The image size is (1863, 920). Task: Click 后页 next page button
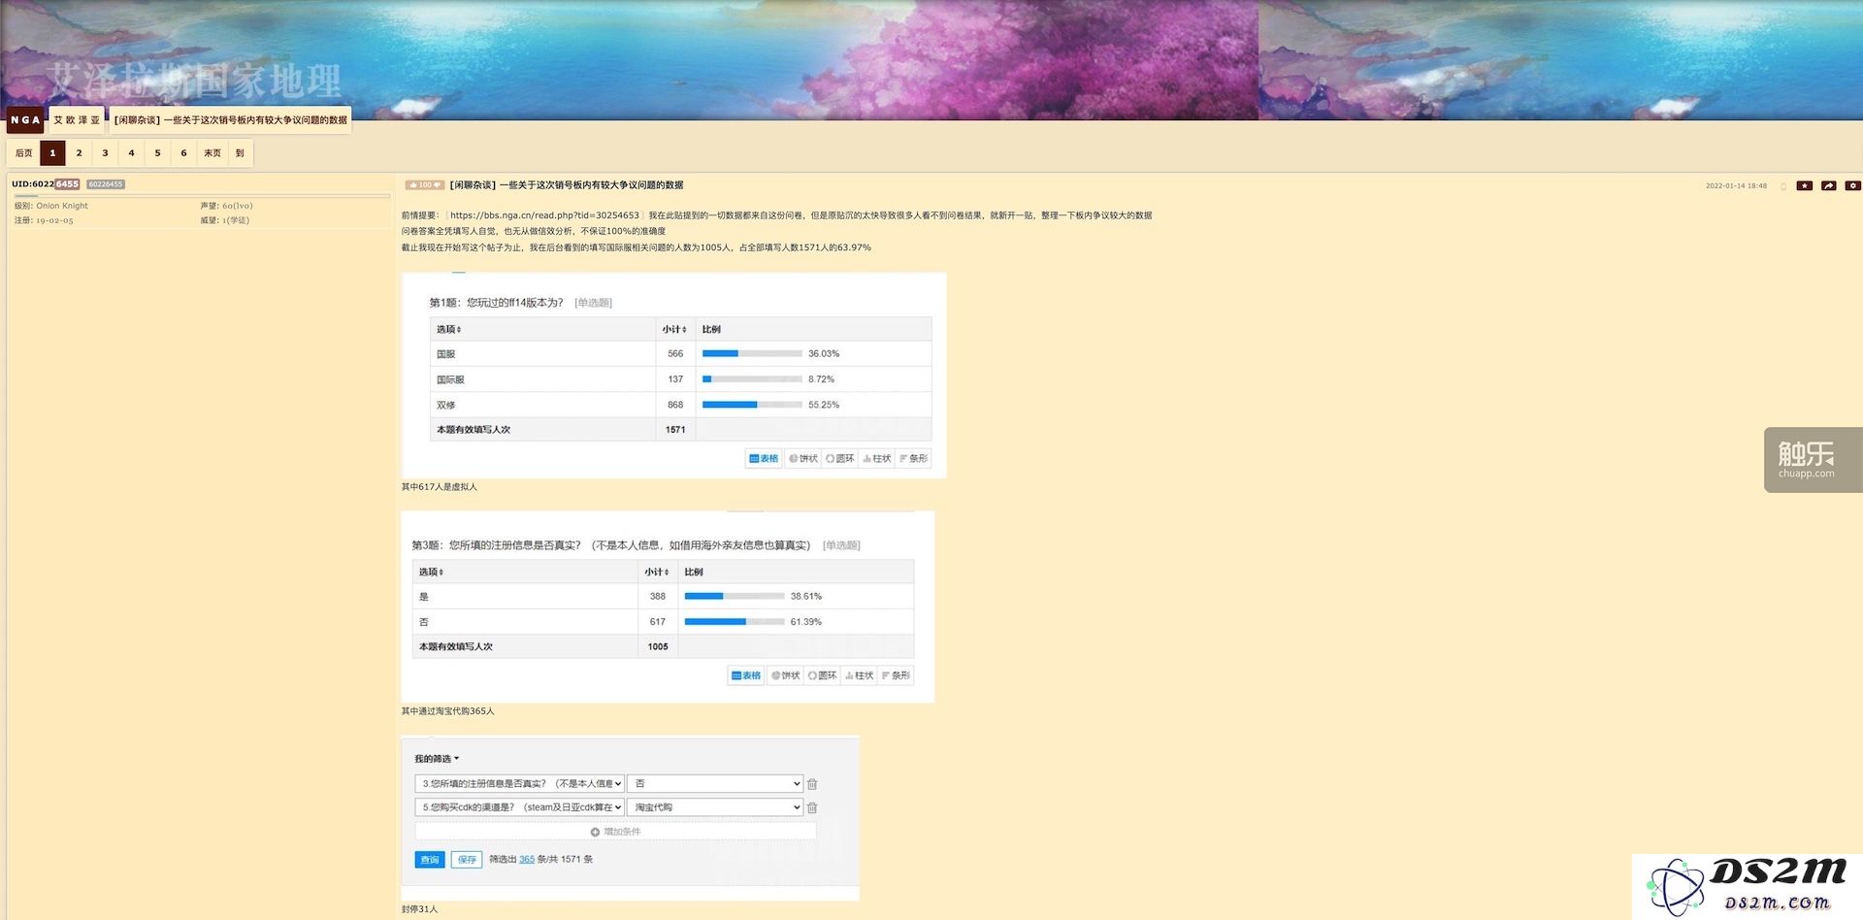(23, 152)
